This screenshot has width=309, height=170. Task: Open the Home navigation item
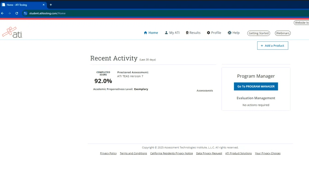point(151,33)
